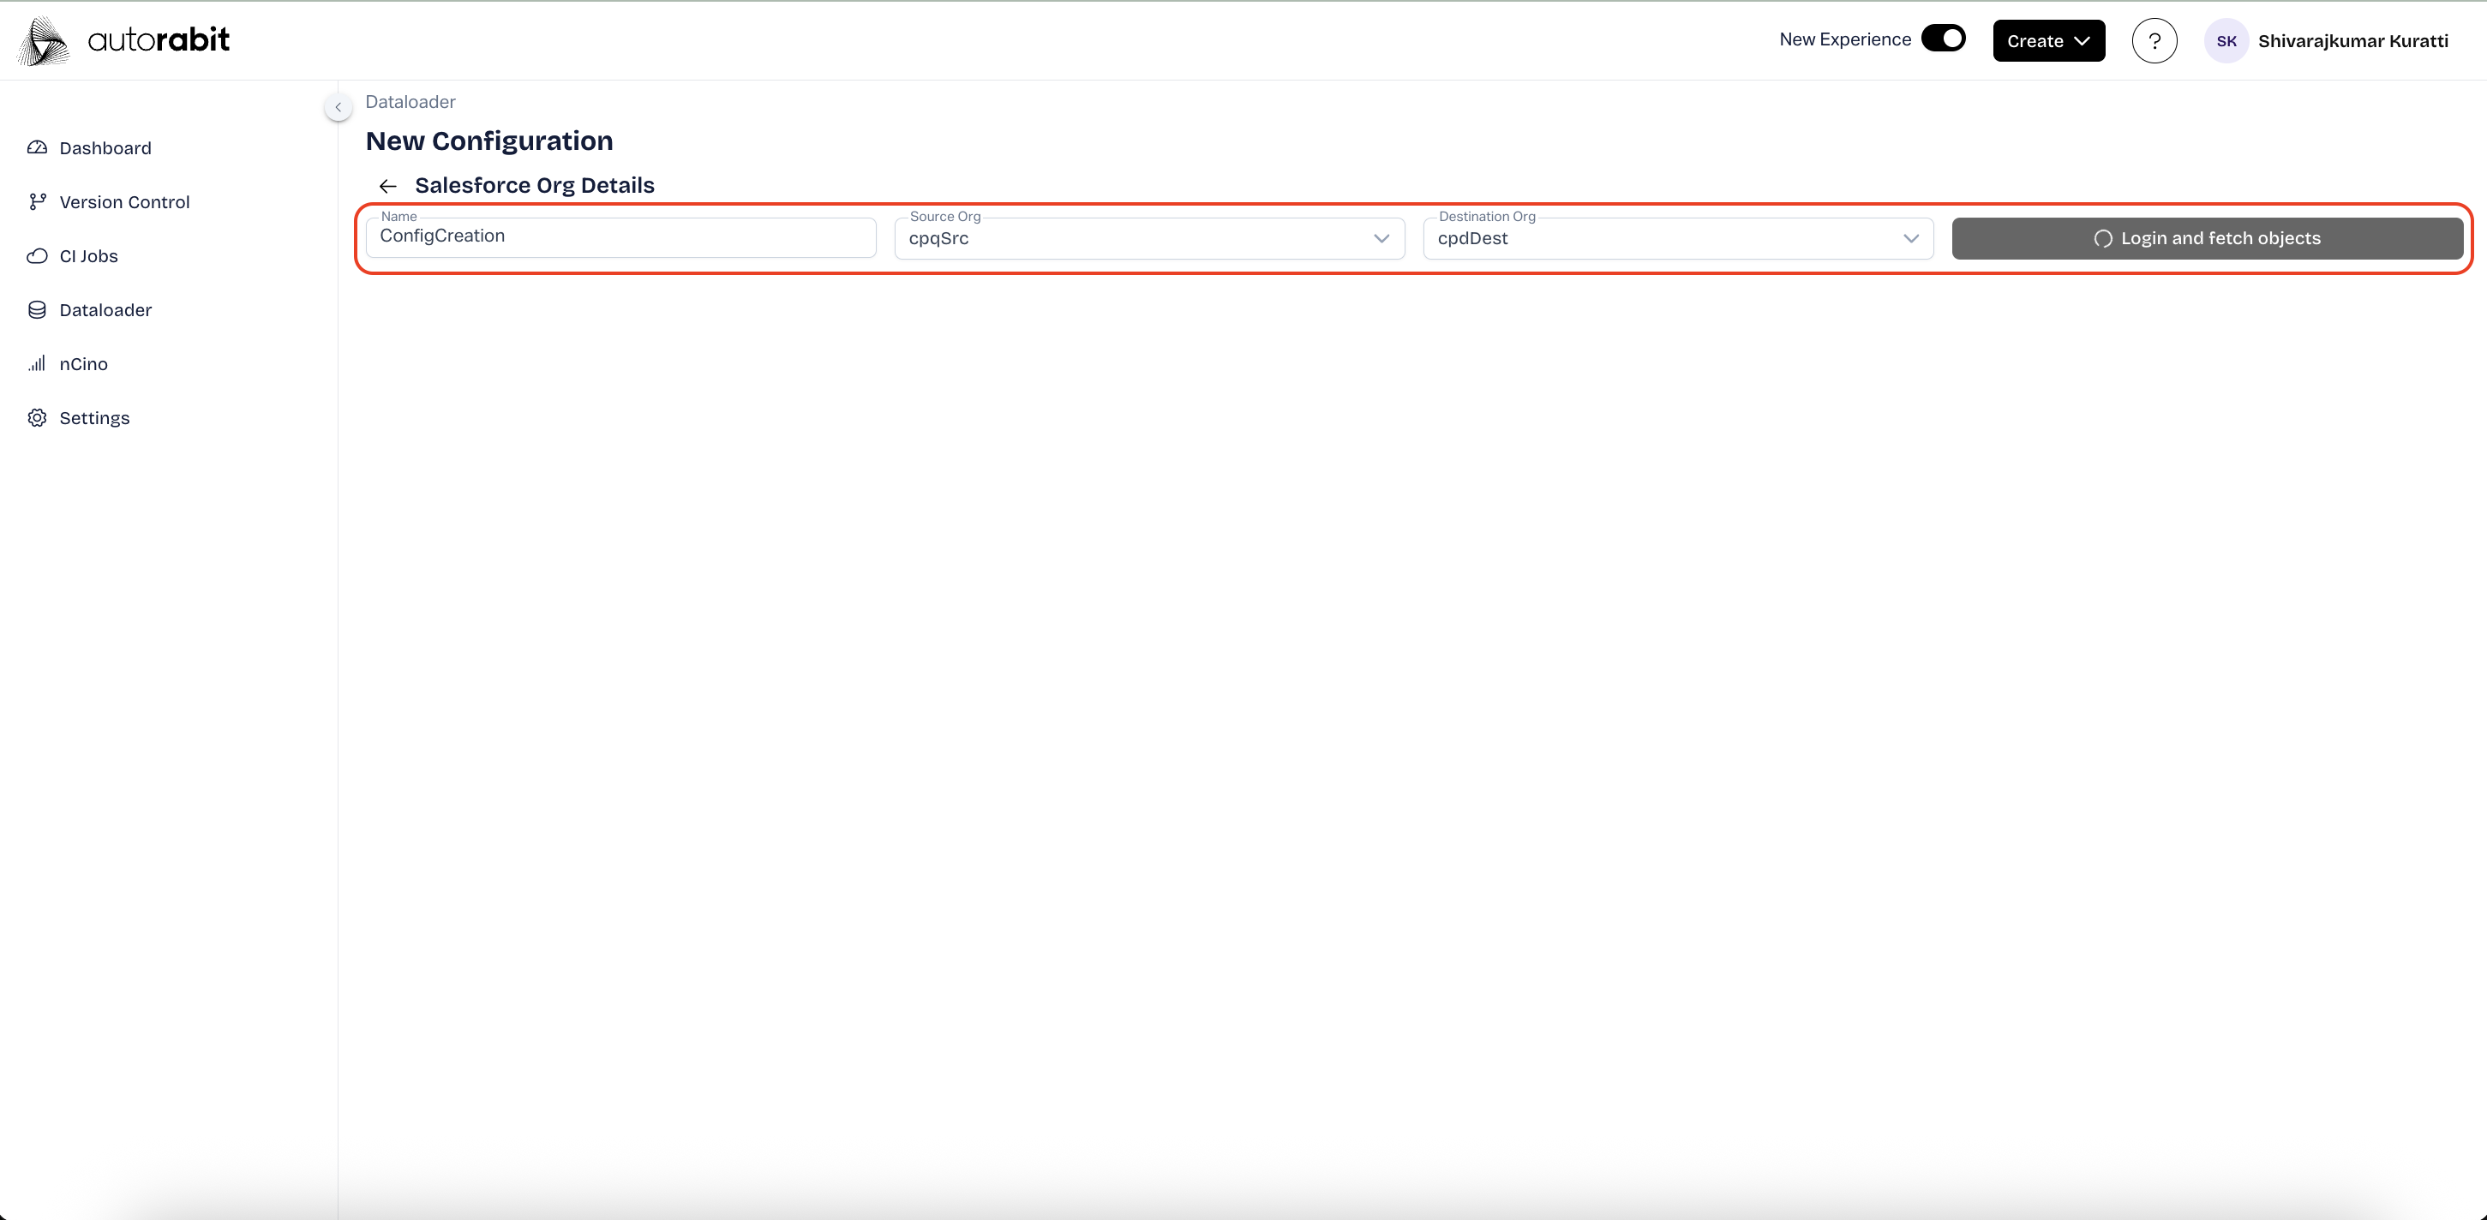Click the Dataloader breadcrumb link
The height and width of the screenshot is (1220, 2487).
[x=411, y=101]
